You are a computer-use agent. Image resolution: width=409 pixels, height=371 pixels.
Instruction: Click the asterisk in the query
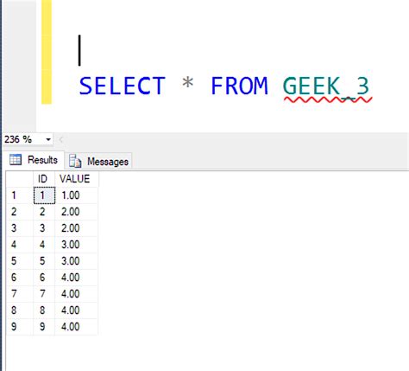187,83
